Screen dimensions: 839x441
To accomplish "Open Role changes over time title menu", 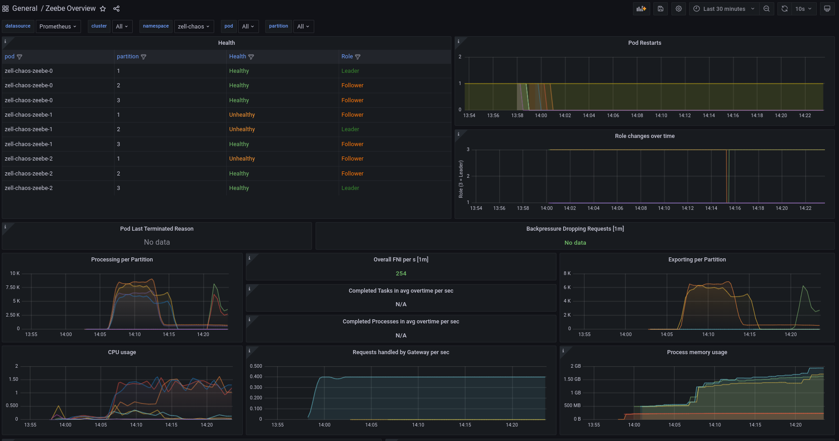I will click(645, 136).
